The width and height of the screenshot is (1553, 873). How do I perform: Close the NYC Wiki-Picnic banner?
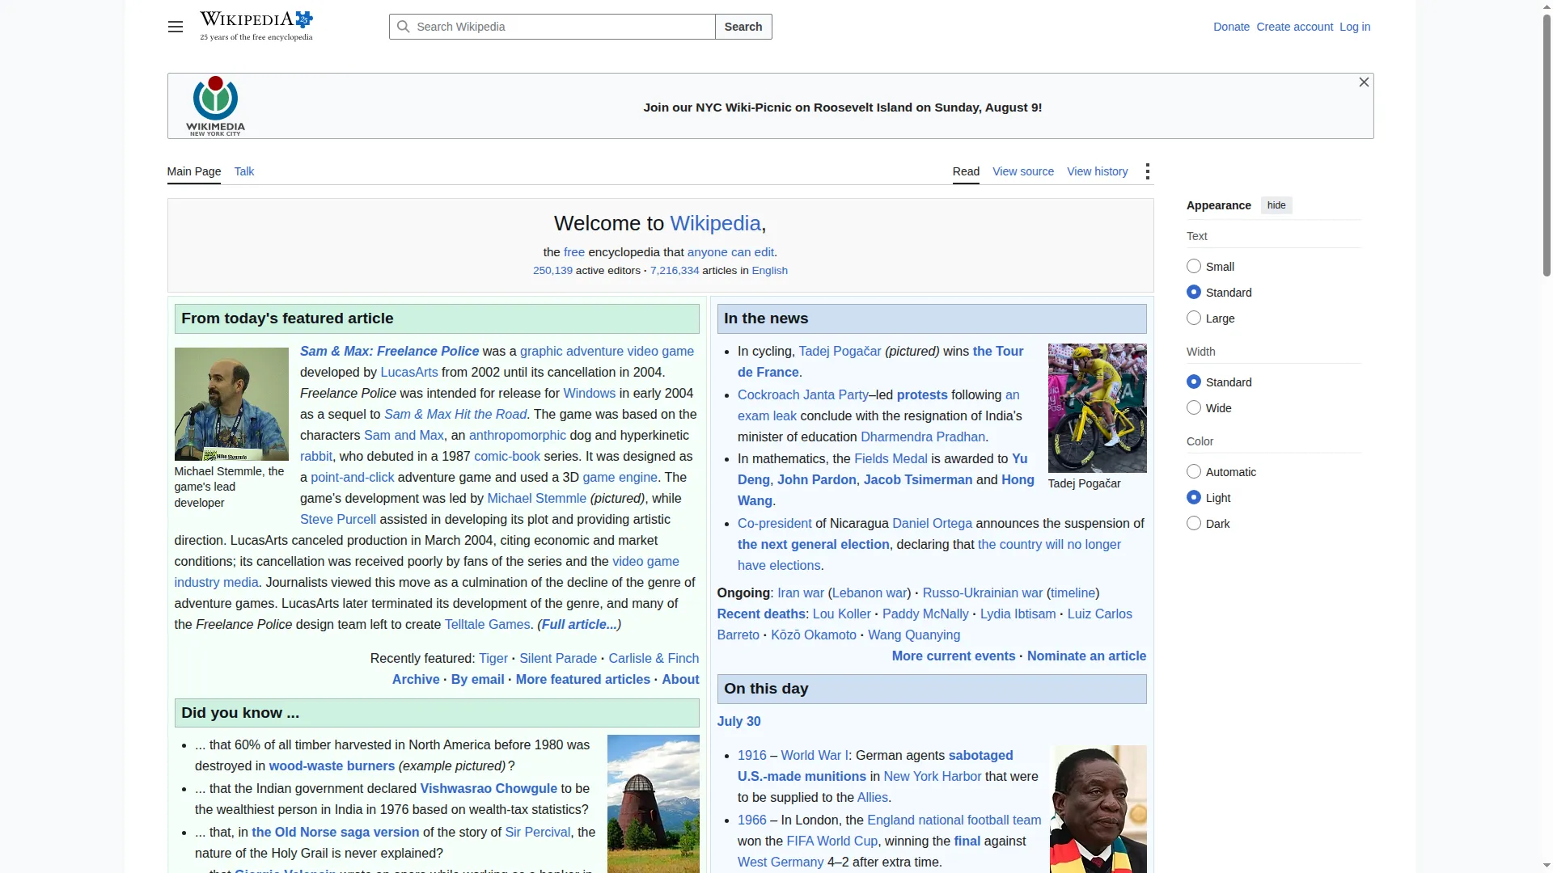1364,82
